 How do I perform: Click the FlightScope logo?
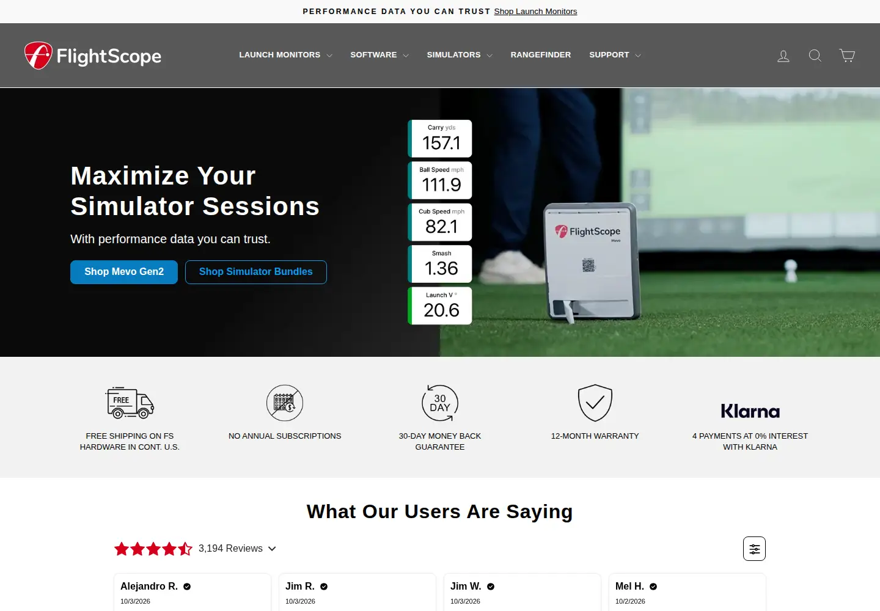tap(93, 56)
